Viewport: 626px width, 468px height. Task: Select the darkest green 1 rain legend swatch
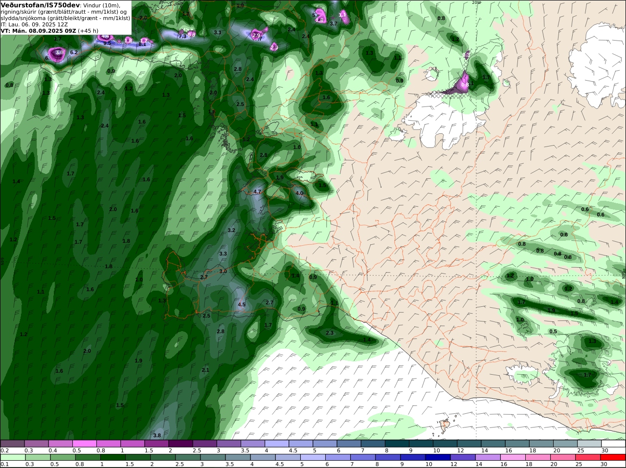[x=112, y=458]
